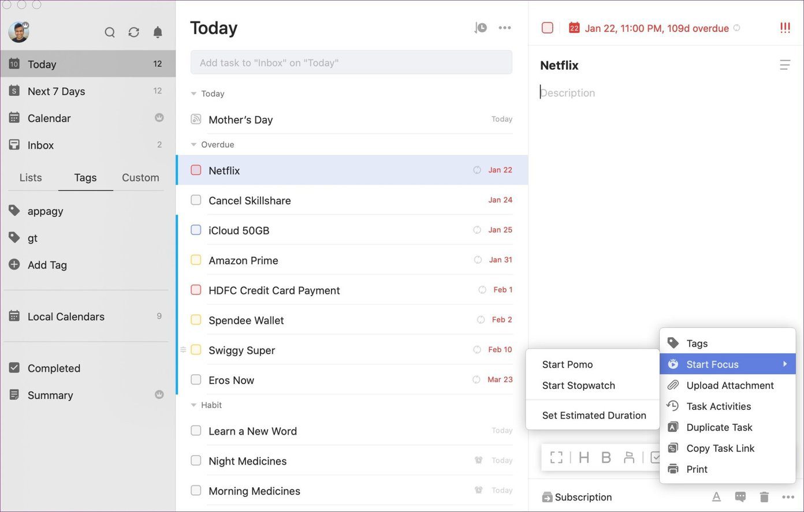The image size is (804, 512).
Task: Collapse the Habit section
Action: click(193, 405)
